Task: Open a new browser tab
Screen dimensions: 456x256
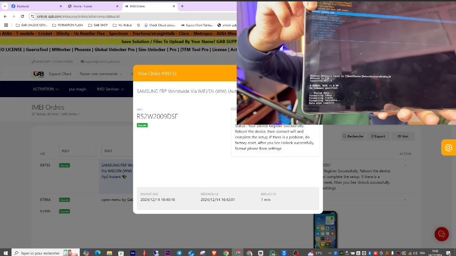Action: click(182, 6)
